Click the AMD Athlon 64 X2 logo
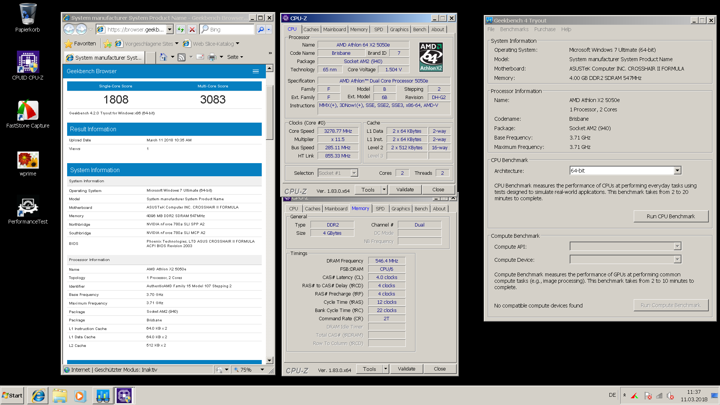The height and width of the screenshot is (405, 720). (x=431, y=57)
